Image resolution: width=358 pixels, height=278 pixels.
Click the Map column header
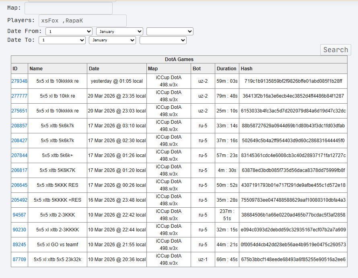pos(169,69)
